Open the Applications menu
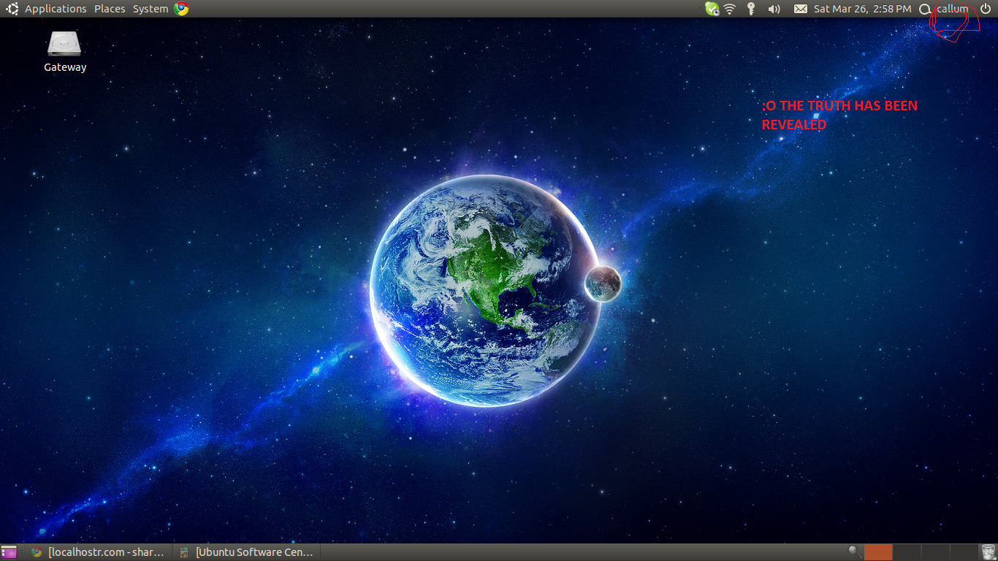This screenshot has height=561, width=998. pos(56,9)
